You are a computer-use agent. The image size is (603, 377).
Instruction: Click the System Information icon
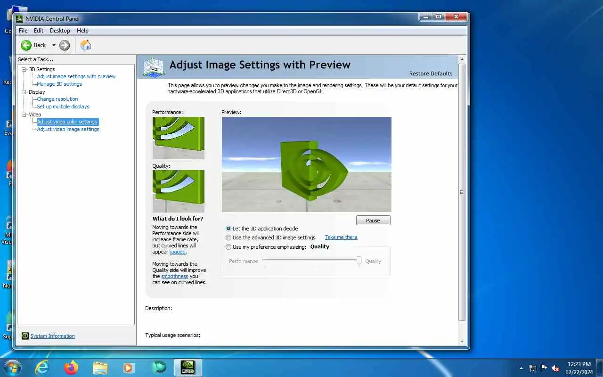(x=25, y=336)
